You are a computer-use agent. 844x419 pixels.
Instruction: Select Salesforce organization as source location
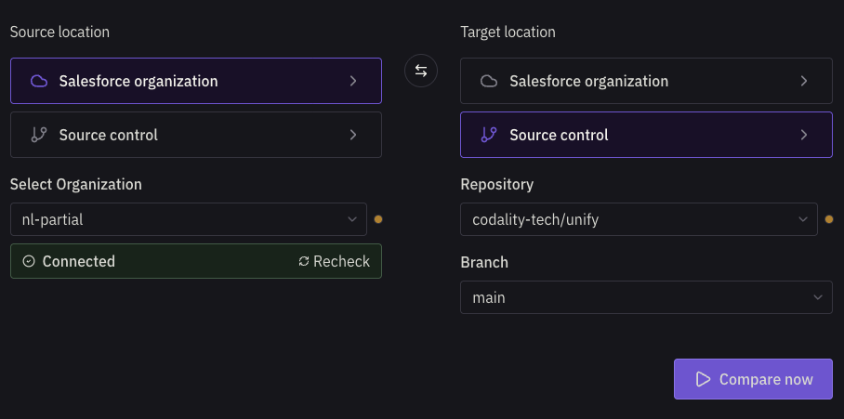[x=196, y=81]
